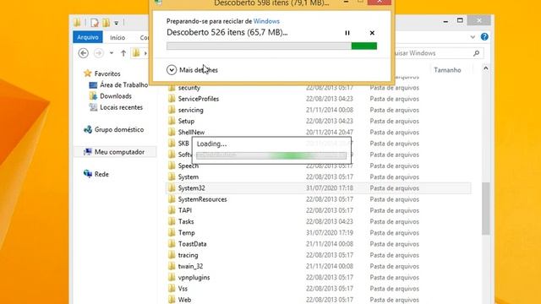
Task: Select the TAPI folder
Action: pyautogui.click(x=184, y=210)
